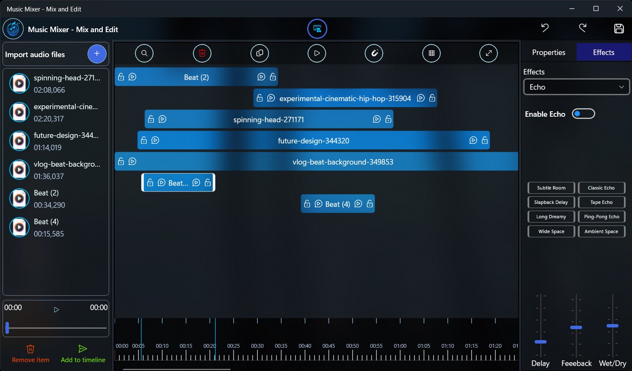The width and height of the screenshot is (632, 371).
Task: Adjust the Wet/Dry slider
Action: [x=612, y=326]
